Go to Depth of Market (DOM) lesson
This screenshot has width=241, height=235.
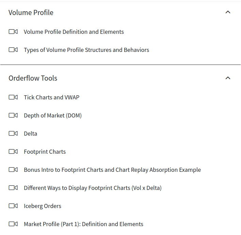pos(53,115)
